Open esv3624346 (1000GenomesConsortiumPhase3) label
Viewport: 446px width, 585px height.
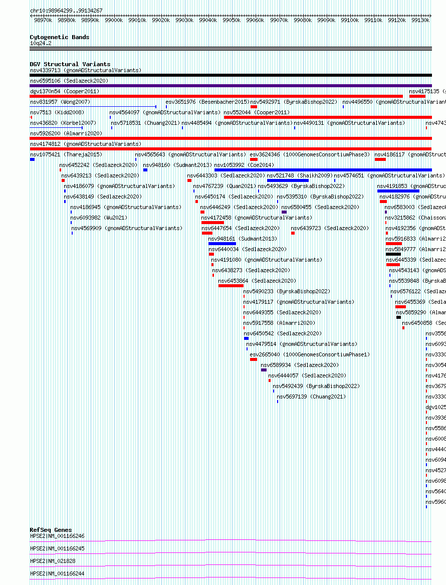(x=310, y=154)
